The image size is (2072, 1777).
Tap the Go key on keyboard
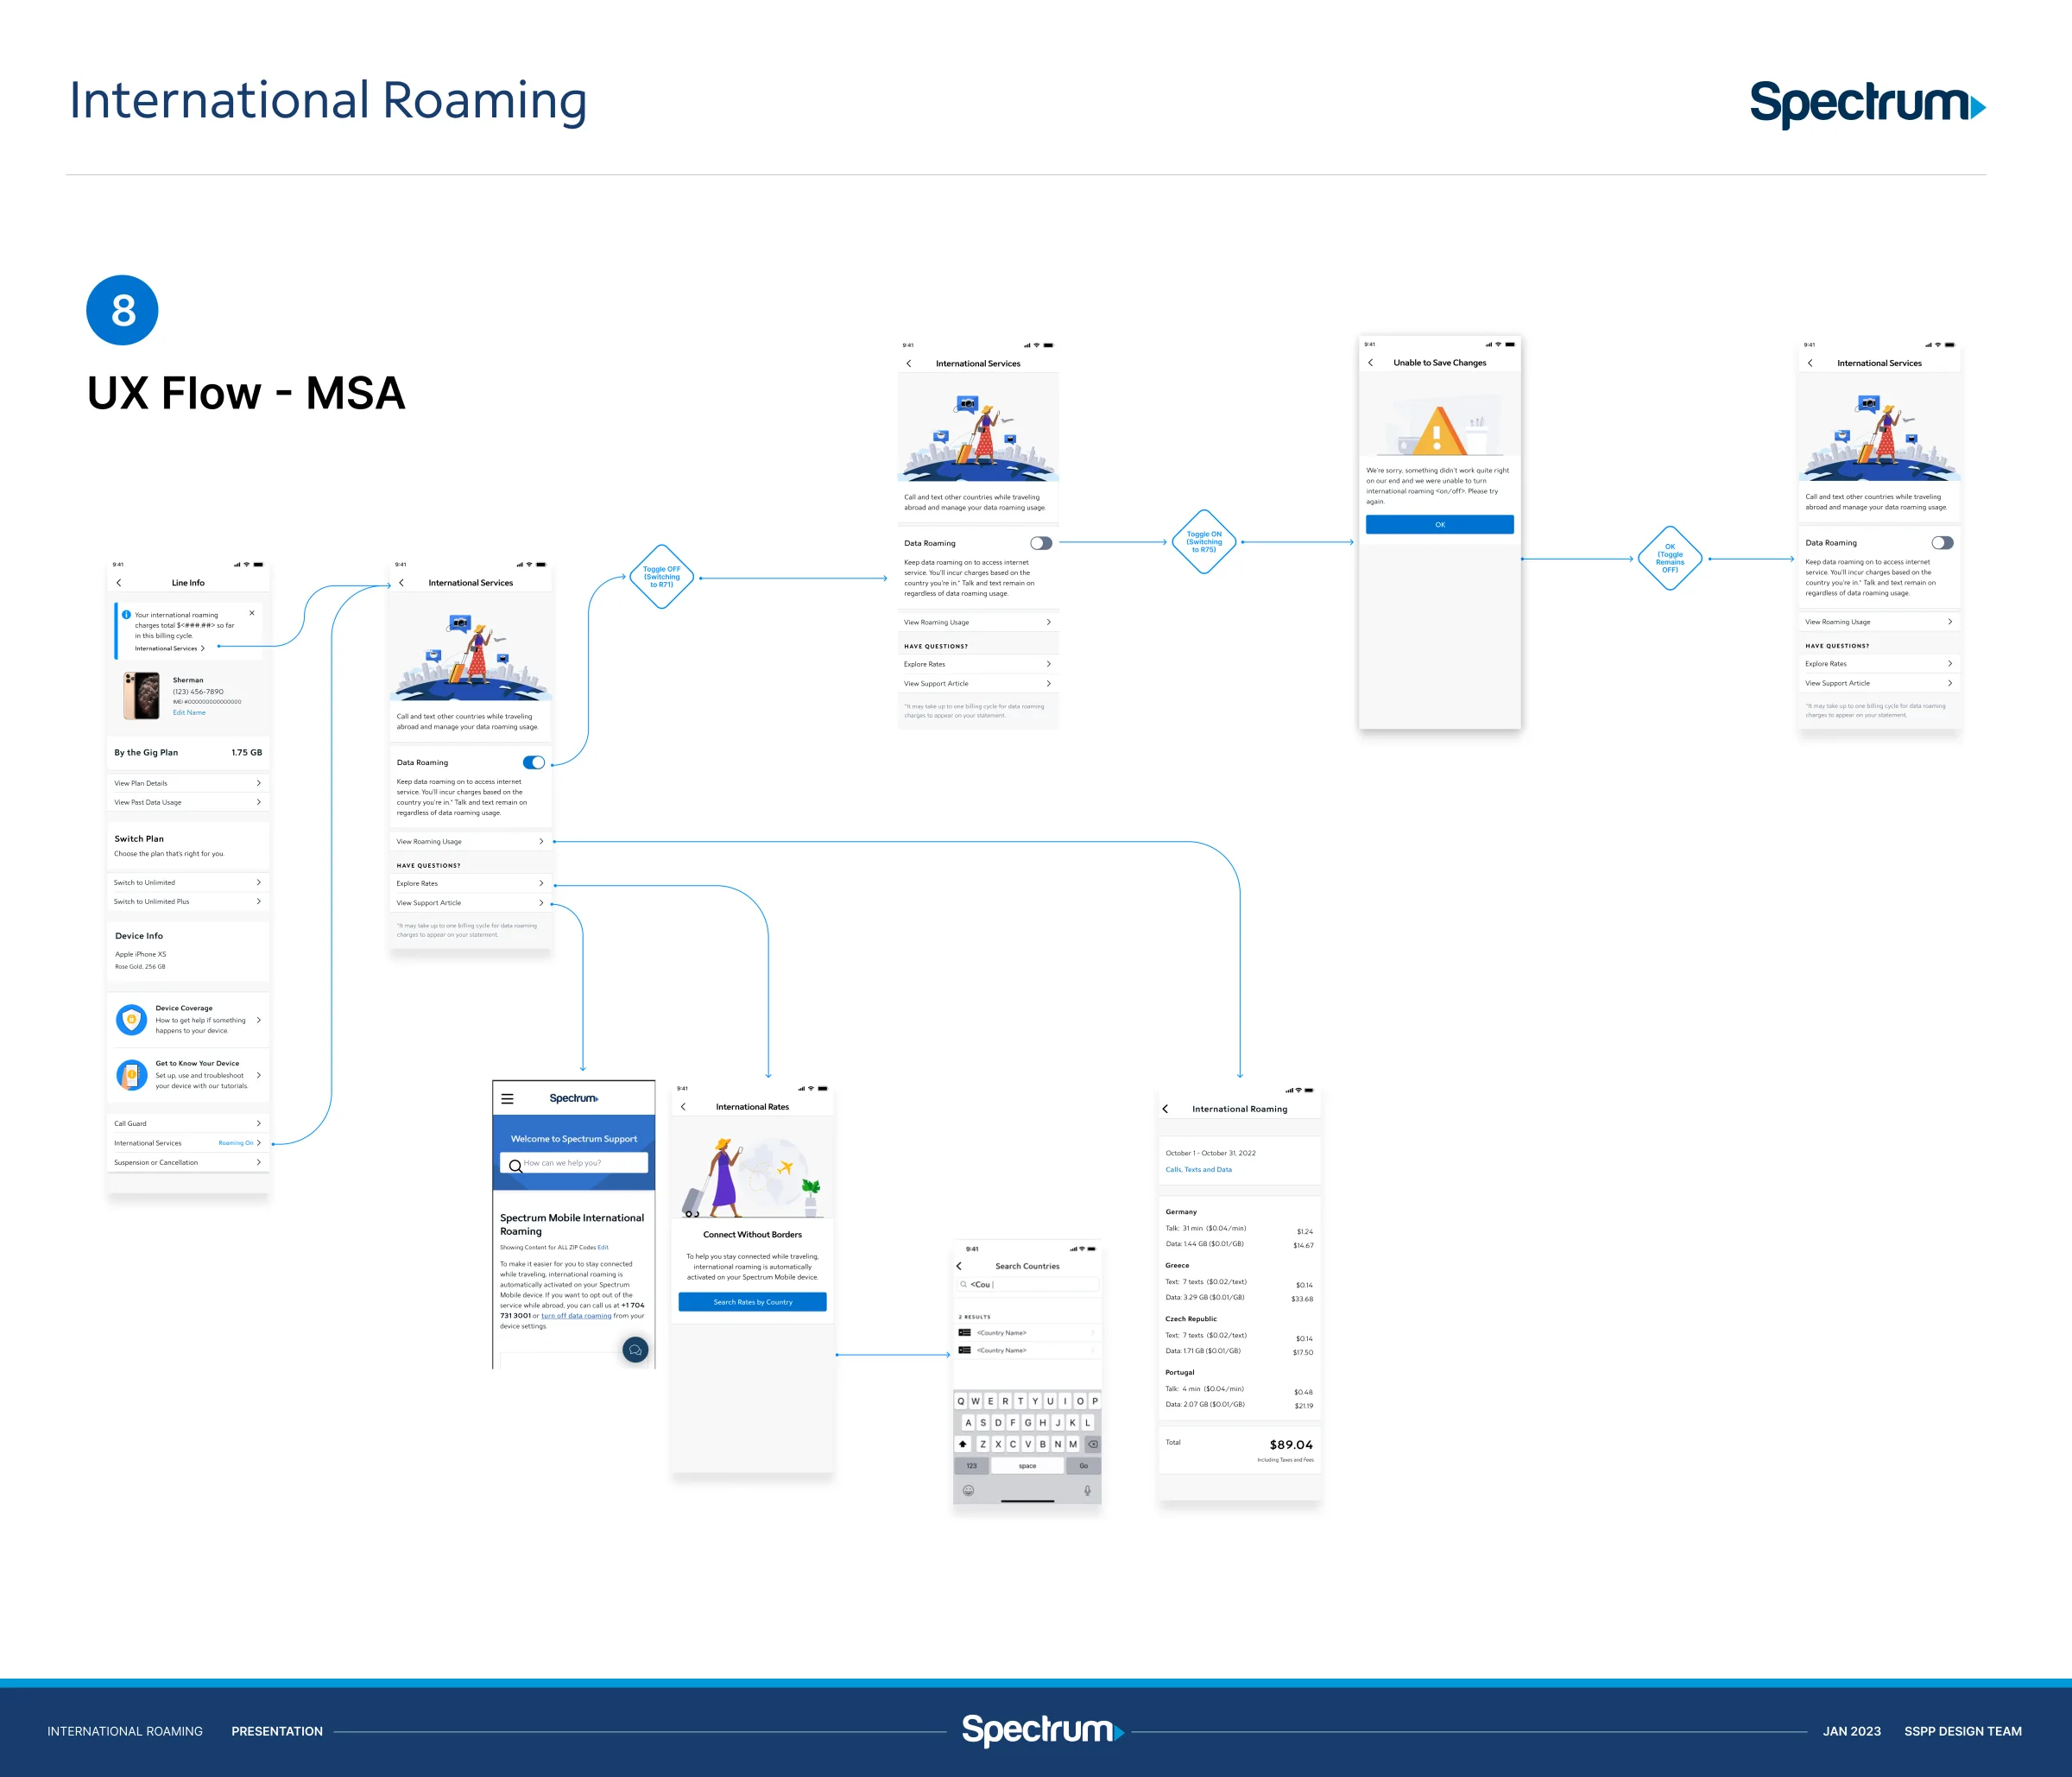click(1083, 1466)
